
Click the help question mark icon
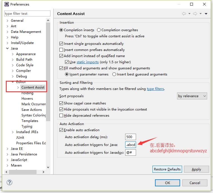coord(9,182)
